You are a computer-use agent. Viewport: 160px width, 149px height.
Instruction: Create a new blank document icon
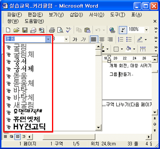[8, 30]
